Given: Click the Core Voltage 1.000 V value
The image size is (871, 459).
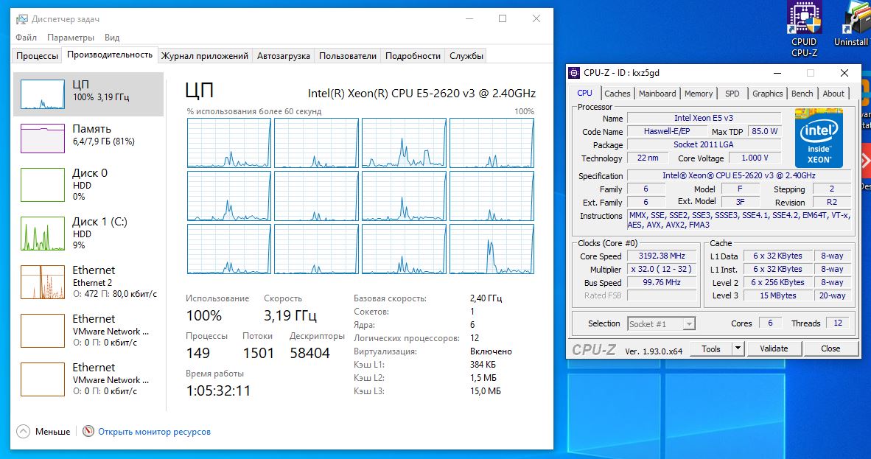Looking at the screenshot, I should (x=755, y=158).
